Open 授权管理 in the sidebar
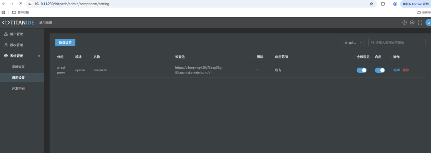The image size is (431, 153). (x=22, y=45)
